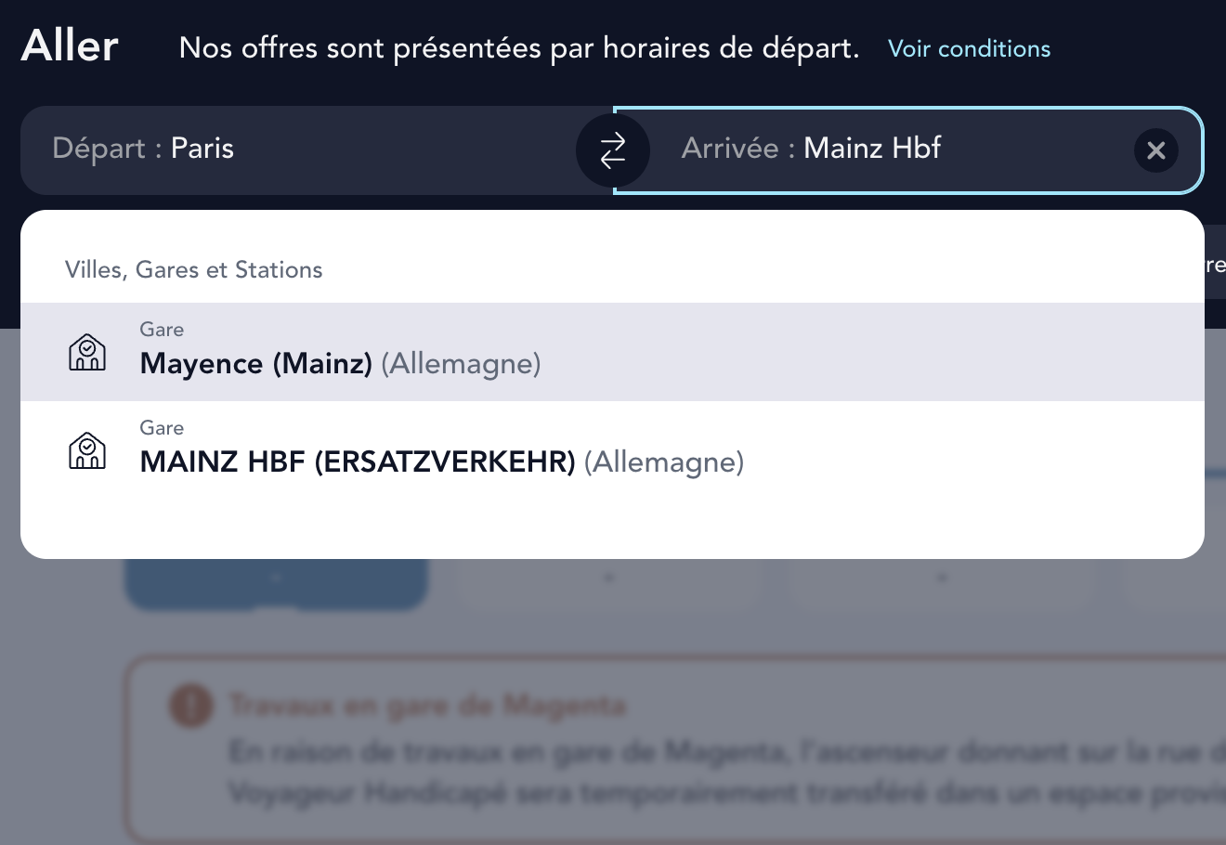
Task: Click blurred Travaux en gare de Magenta title
Action: click(x=427, y=706)
